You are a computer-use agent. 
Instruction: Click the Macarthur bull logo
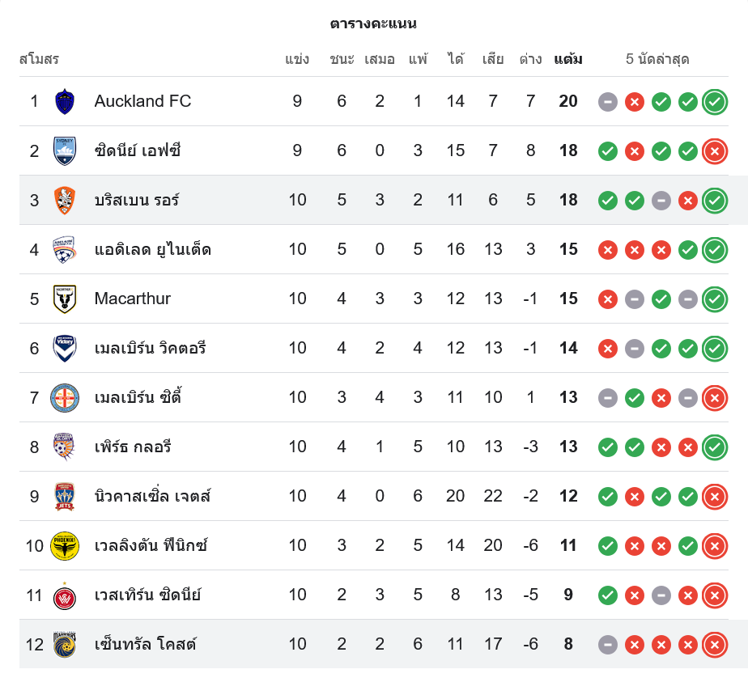coord(65,299)
